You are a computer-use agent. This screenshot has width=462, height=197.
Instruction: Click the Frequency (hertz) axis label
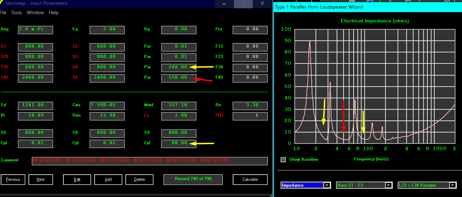tap(371, 159)
